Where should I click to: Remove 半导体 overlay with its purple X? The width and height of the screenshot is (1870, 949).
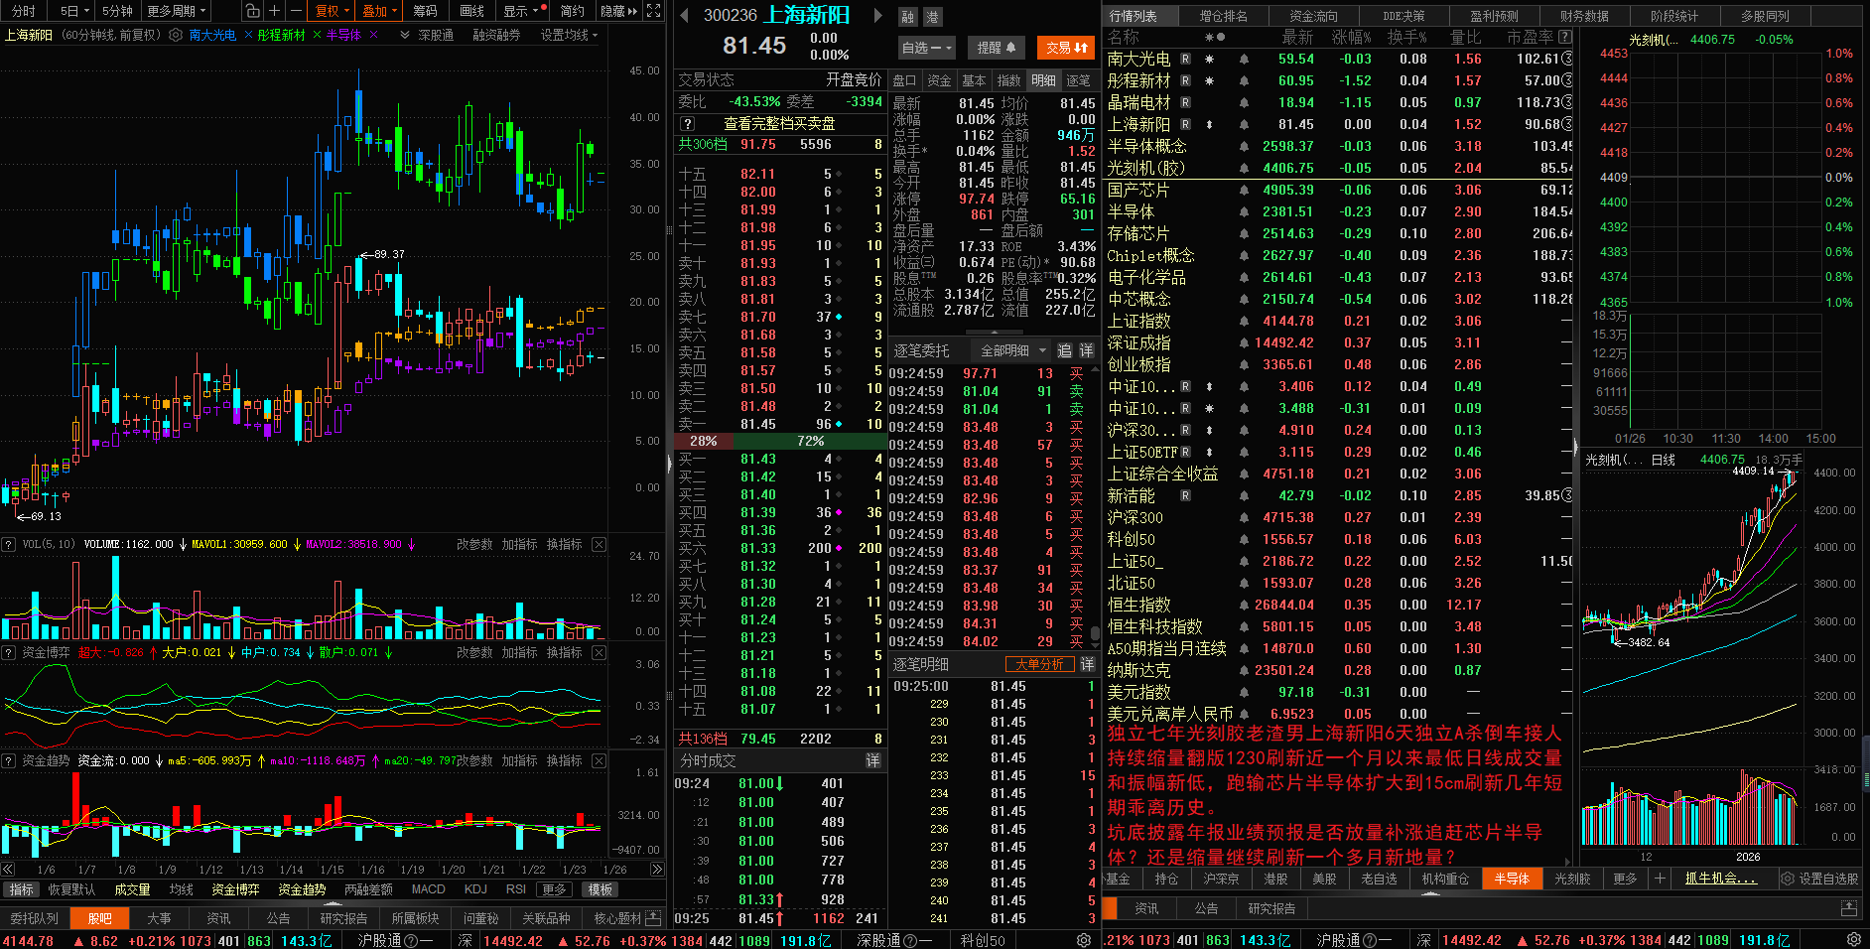(x=373, y=35)
